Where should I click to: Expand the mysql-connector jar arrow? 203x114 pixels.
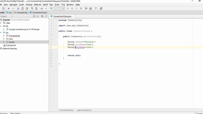pos(3,29)
